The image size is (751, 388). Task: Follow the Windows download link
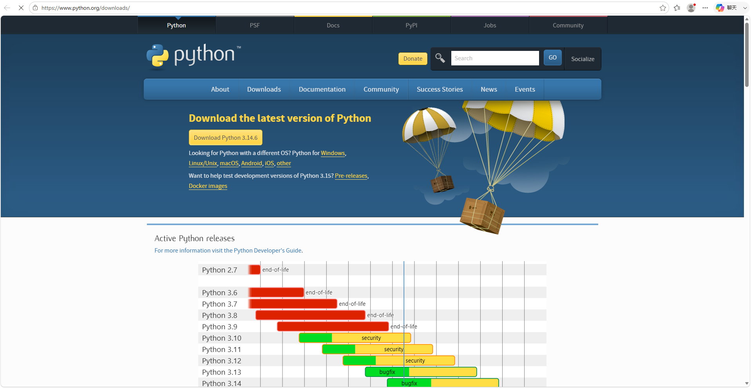click(x=333, y=153)
